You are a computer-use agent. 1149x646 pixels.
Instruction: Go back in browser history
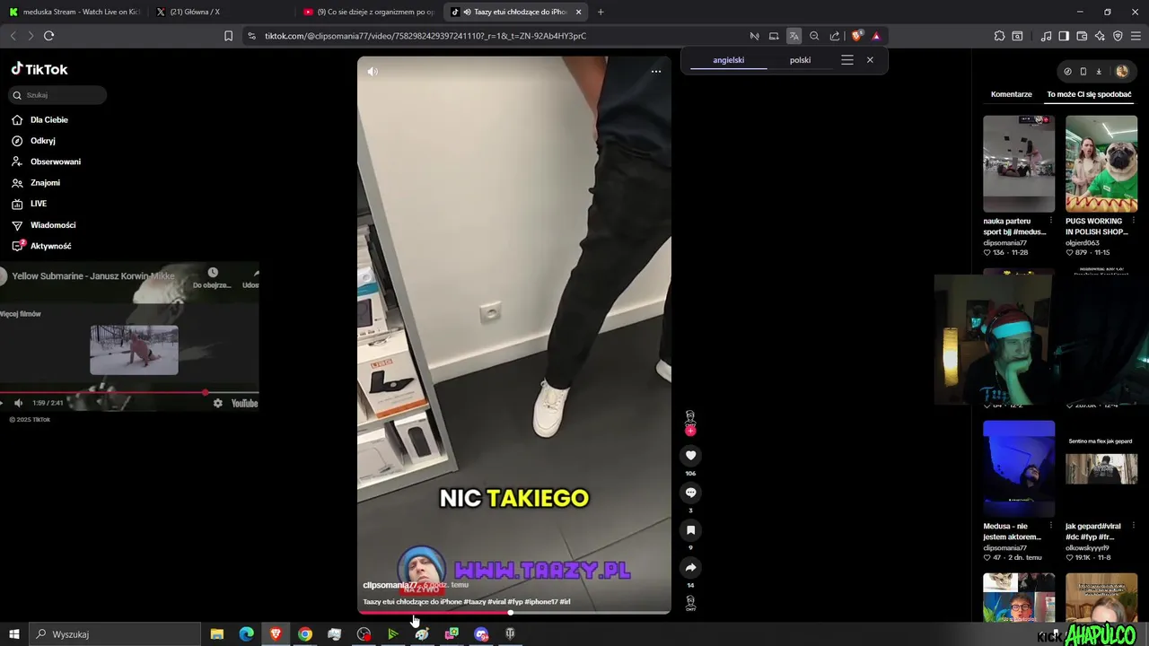(13, 36)
